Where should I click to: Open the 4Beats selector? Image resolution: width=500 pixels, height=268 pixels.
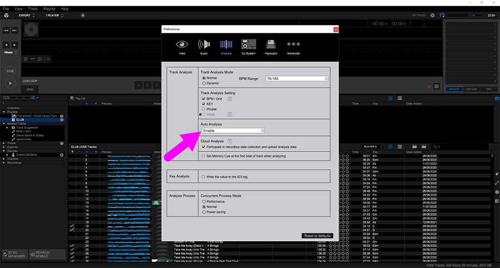[x=10, y=52]
